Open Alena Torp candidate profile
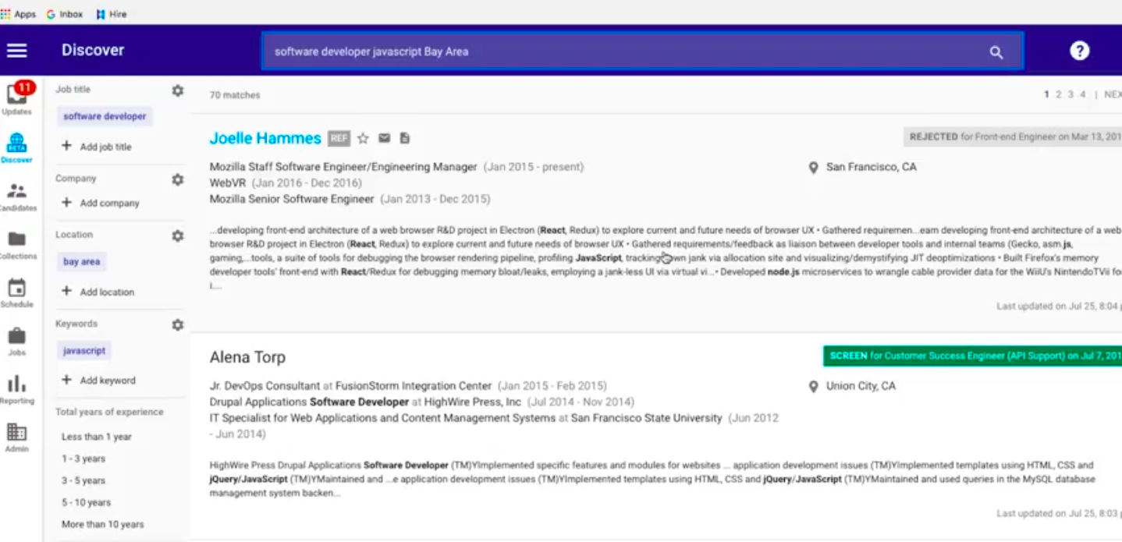1122x542 pixels. [x=247, y=357]
